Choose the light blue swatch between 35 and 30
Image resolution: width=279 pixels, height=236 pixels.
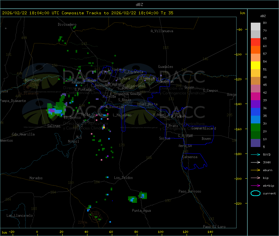(x=255, y=120)
